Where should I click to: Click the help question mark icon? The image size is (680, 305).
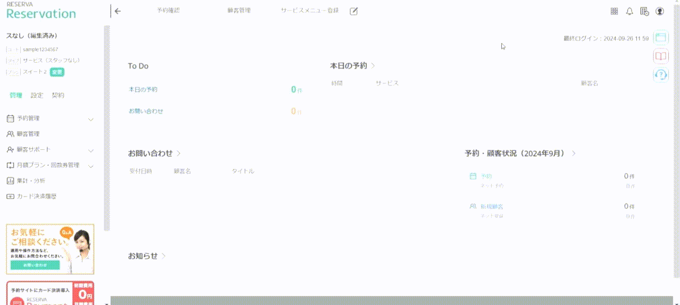pyautogui.click(x=660, y=75)
